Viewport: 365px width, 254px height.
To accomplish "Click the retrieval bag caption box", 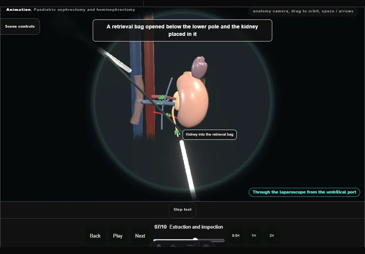I will (182, 31).
